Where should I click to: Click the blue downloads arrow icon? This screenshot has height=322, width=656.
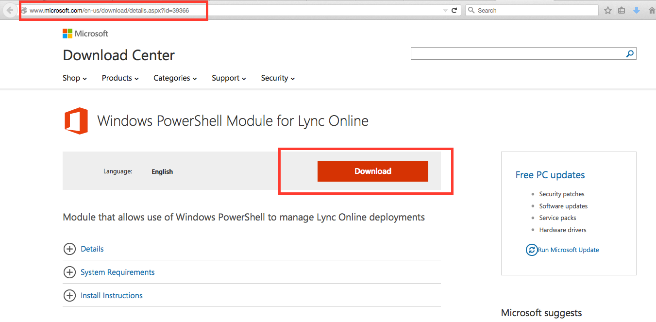pyautogui.click(x=637, y=10)
